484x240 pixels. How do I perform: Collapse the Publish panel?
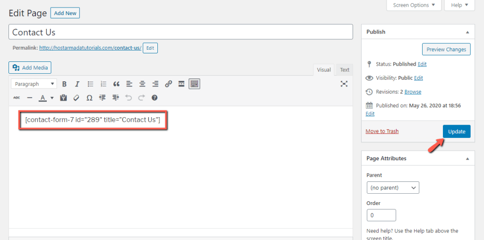coord(467,32)
